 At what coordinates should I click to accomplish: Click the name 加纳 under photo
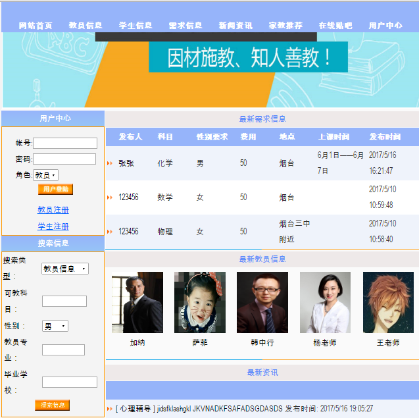(x=137, y=342)
